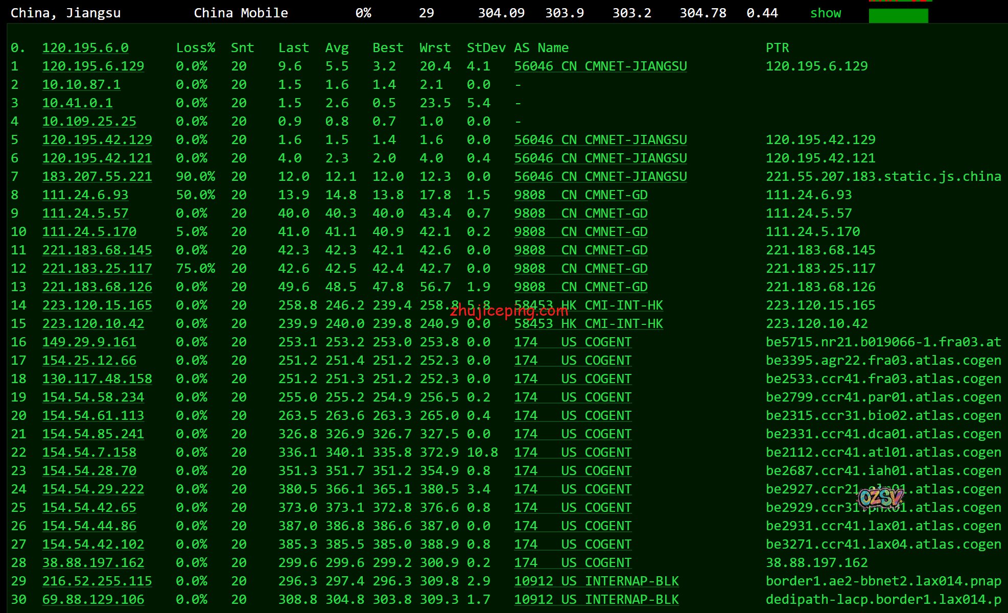
Task: Click the OZSY watermark logo
Action: coord(881,498)
